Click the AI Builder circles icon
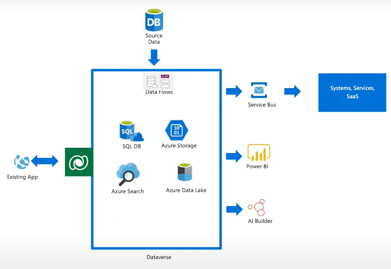The image size is (391, 269). pyautogui.click(x=257, y=207)
